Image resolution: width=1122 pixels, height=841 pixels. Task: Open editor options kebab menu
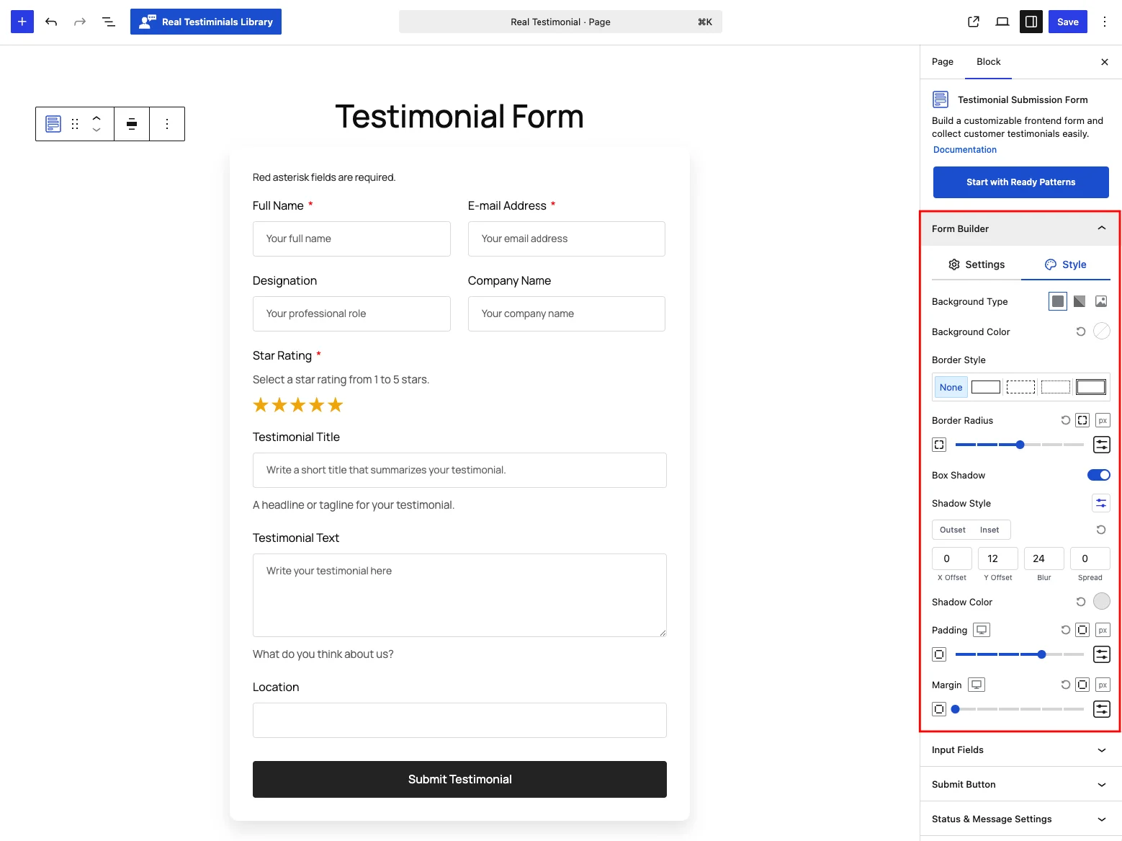point(1104,22)
